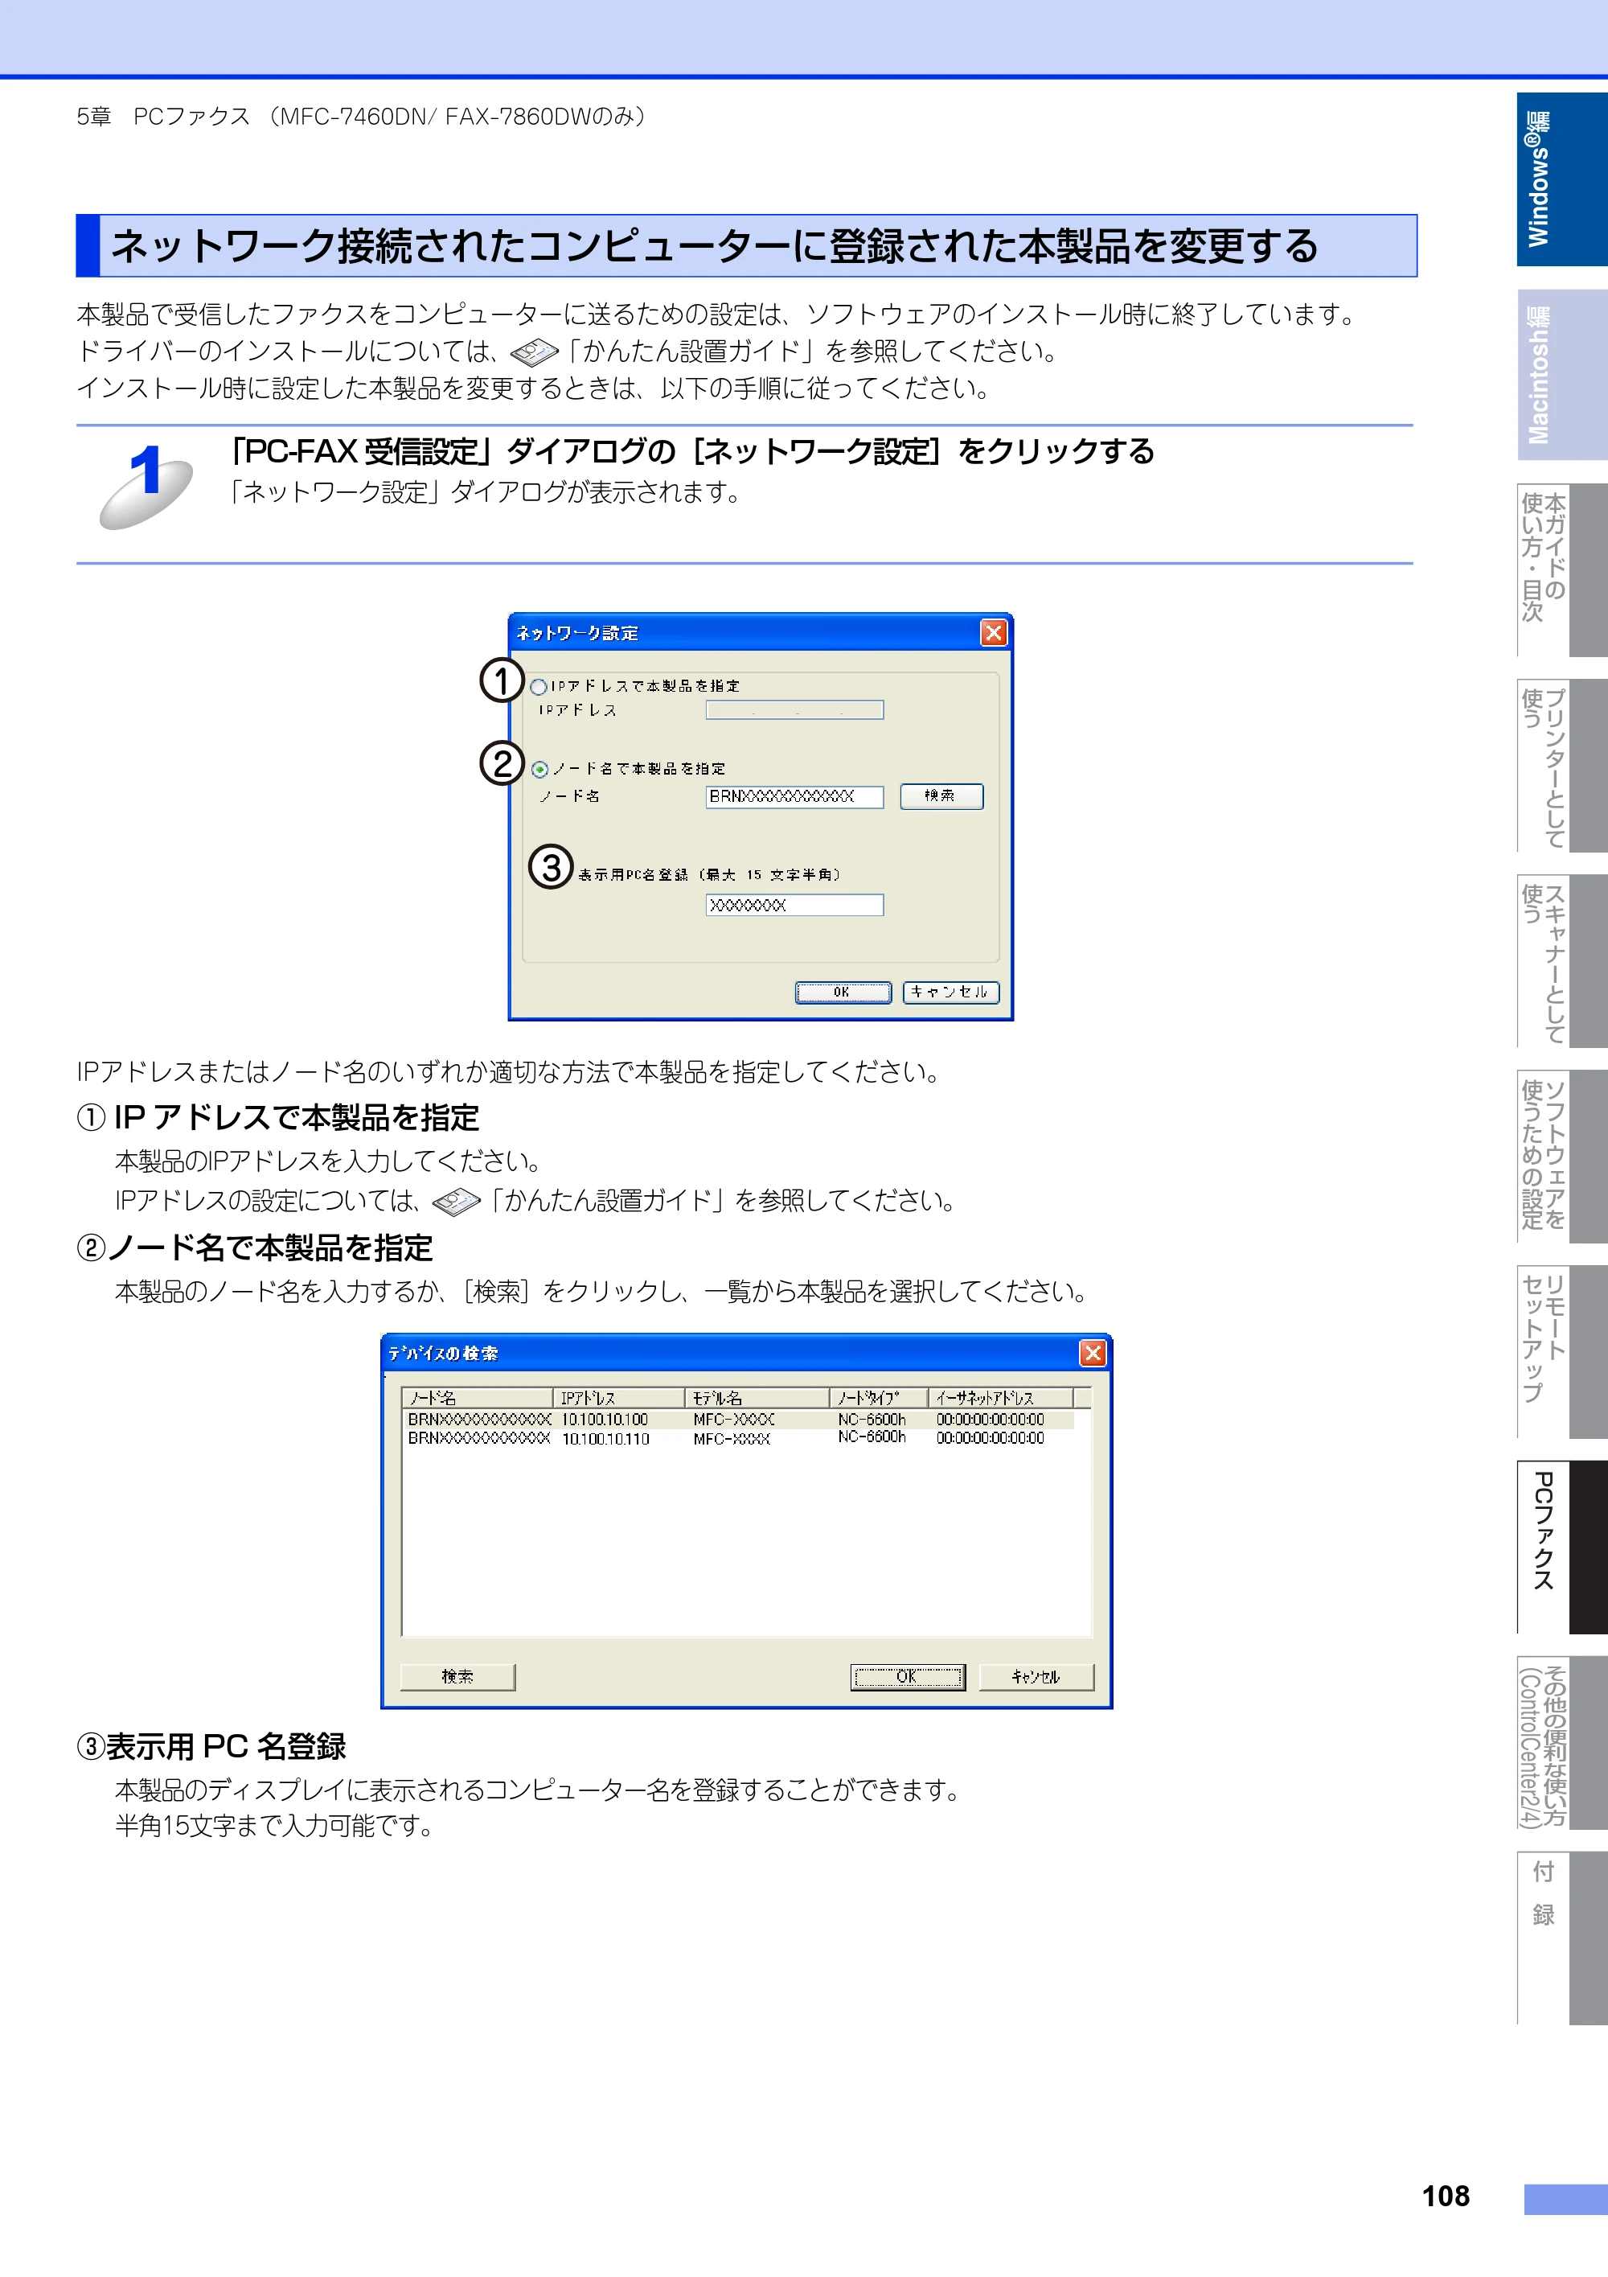Image resolution: width=1608 pixels, height=2277 pixels.
Task: Click 検索 button in ネットワーク設定 dialog
Action: (941, 796)
